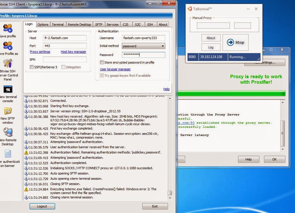Viewport: 295px width, 213px height.
Task: Select the Login tab
Action: click(x=29, y=24)
